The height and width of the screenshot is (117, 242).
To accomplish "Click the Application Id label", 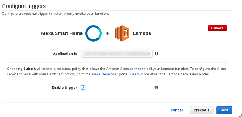I will tap(65, 54).
